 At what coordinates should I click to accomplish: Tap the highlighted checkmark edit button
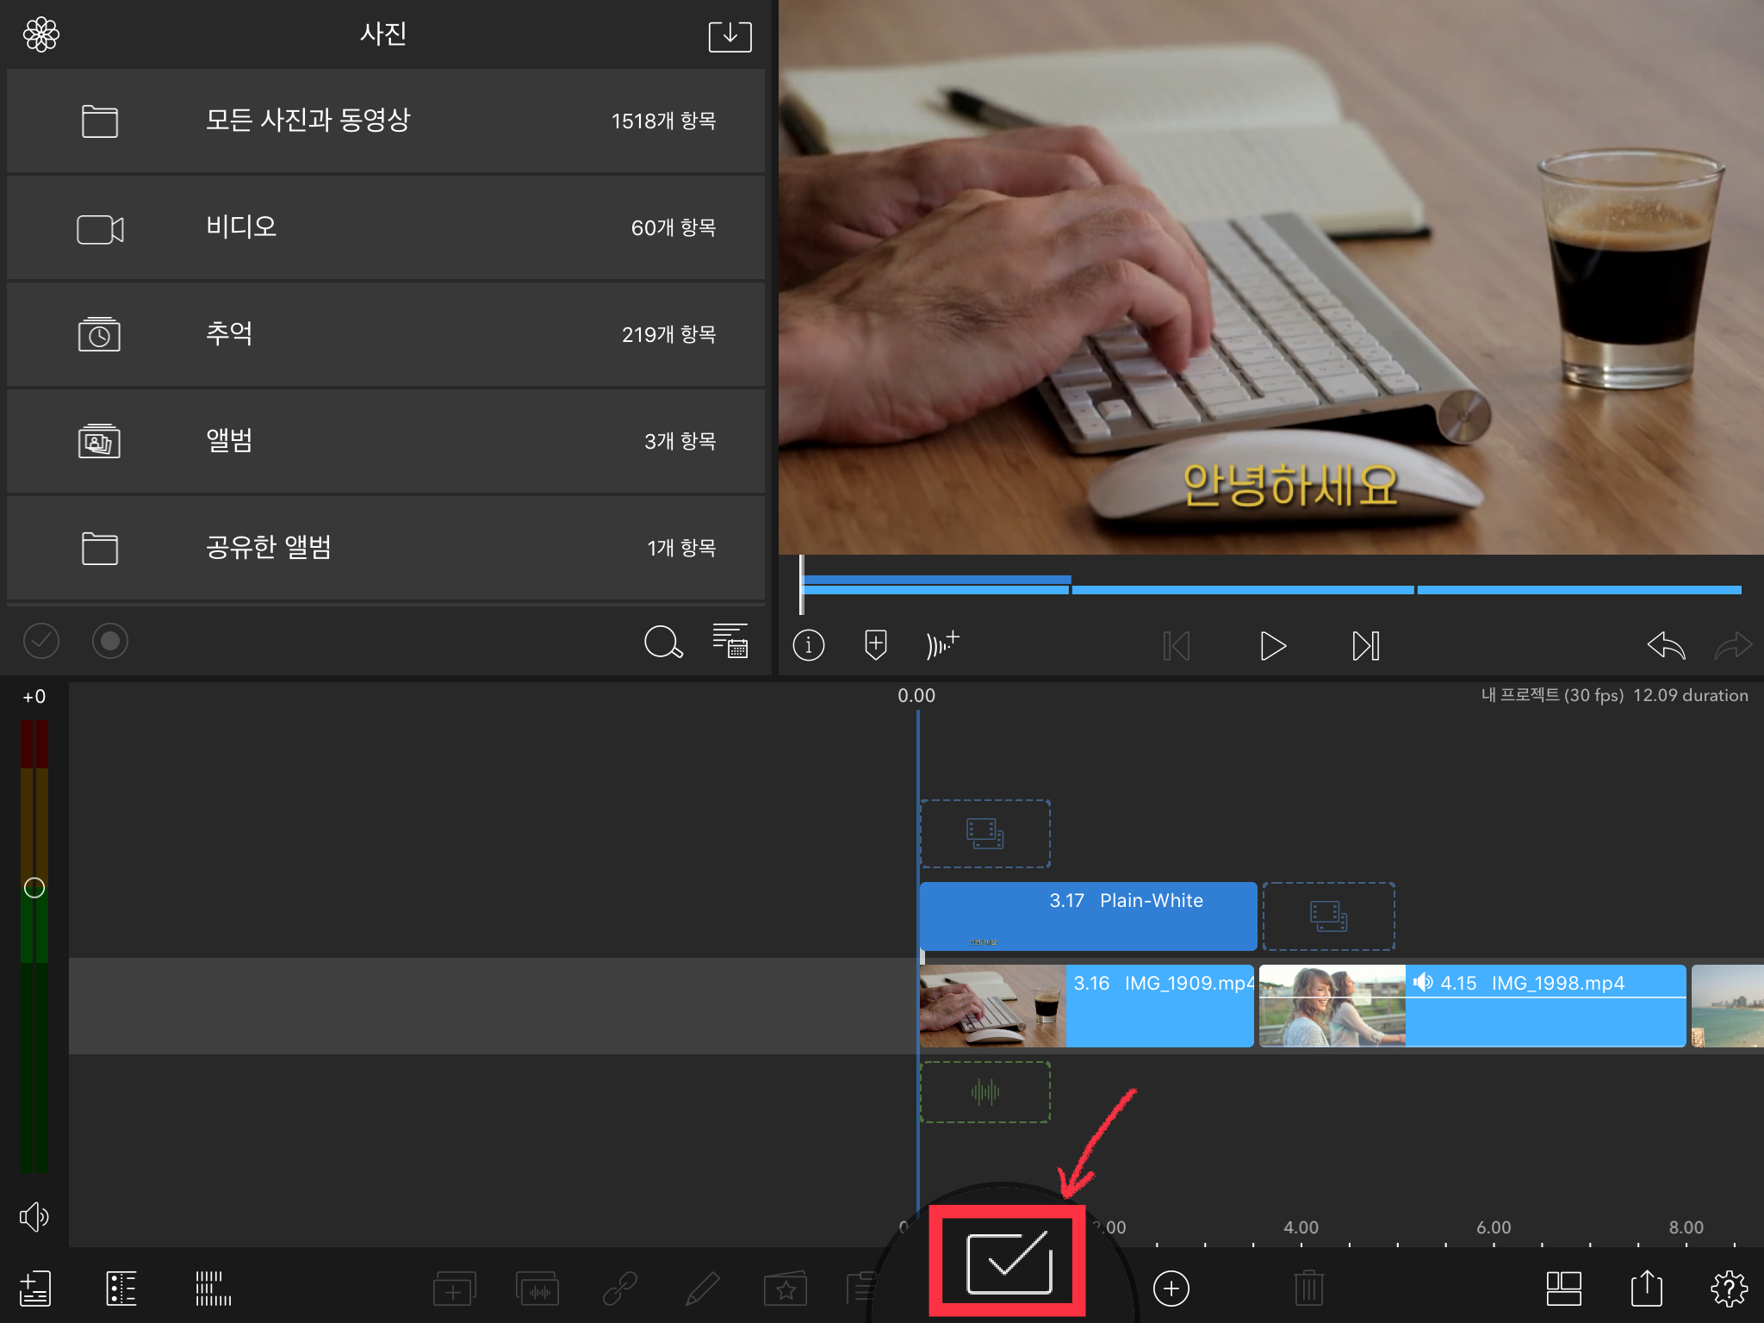pyautogui.click(x=1008, y=1263)
